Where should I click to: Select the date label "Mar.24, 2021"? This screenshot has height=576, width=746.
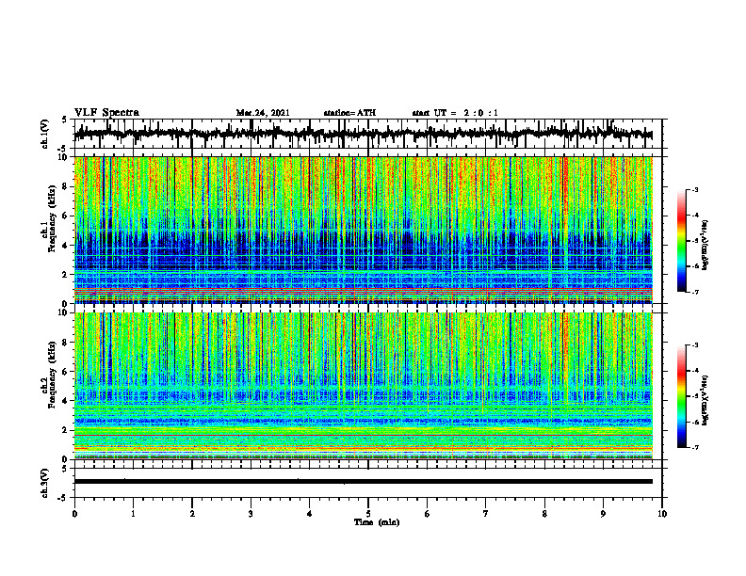pos(263,113)
